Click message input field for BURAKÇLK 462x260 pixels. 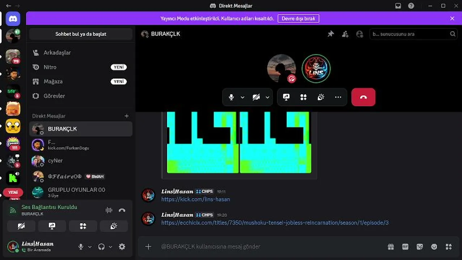271,247
